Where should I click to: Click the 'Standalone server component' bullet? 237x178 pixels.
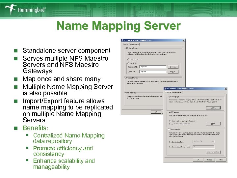coord(66,50)
